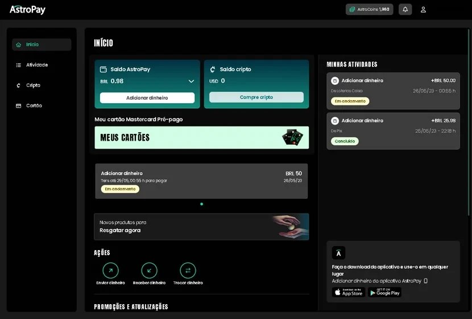
Task: Expand the Saldo AstroPay currency chevron
Action: (x=191, y=81)
